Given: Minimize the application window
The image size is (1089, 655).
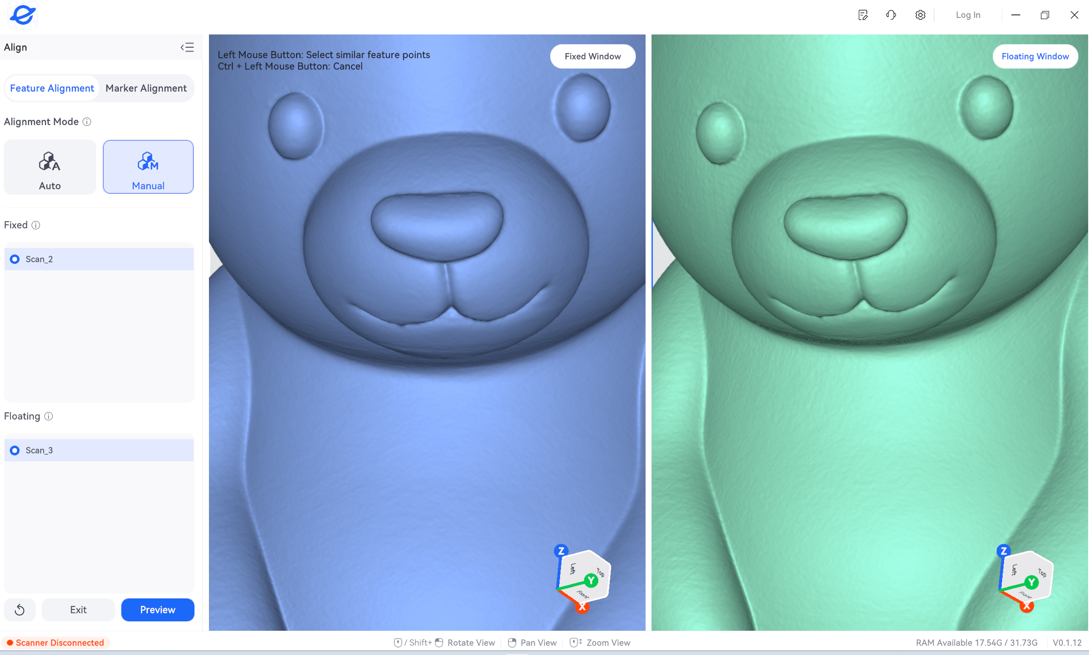Looking at the screenshot, I should [1016, 15].
